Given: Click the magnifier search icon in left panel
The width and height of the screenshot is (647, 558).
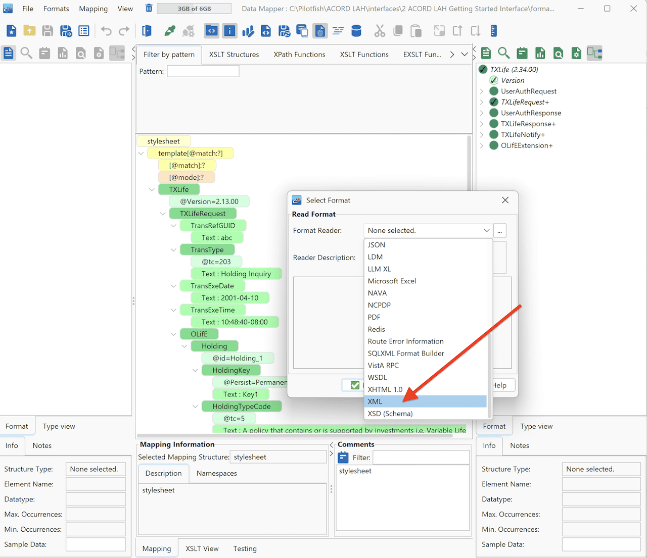Looking at the screenshot, I should 26,53.
